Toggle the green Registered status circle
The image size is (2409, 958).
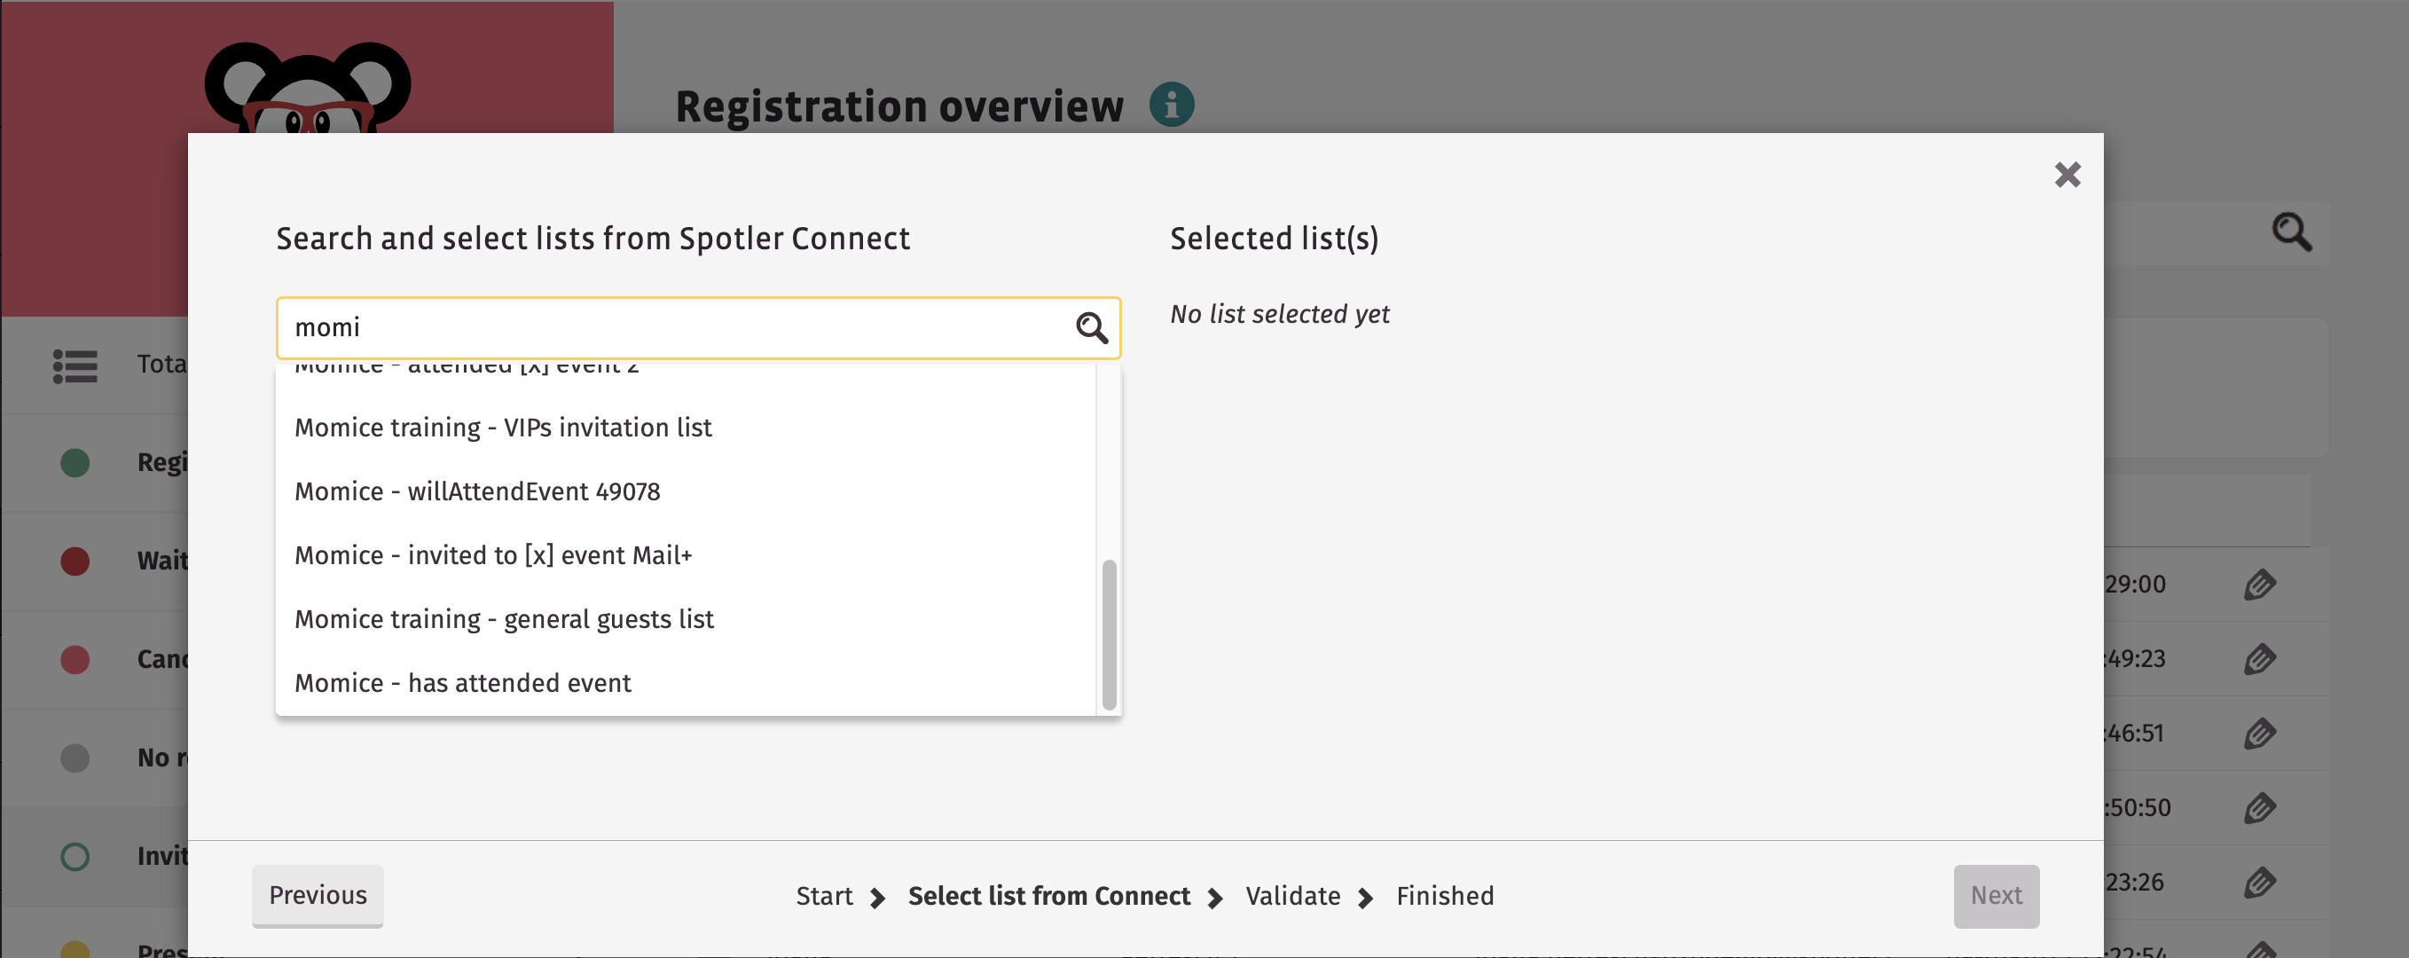tap(75, 462)
